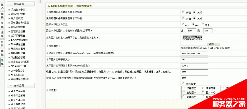The height and width of the screenshot is (109, 247).
Task: Open 系统日志管理
Action: click(18, 27)
